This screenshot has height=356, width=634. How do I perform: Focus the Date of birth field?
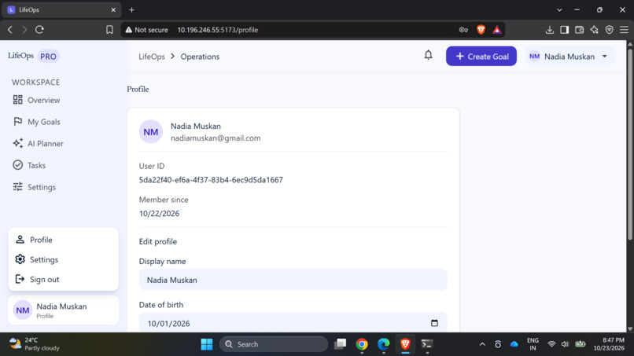pos(293,323)
